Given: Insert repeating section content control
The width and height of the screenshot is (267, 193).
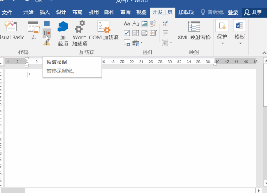Looking at the screenshot, I should pyautogui.click(x=127, y=43).
